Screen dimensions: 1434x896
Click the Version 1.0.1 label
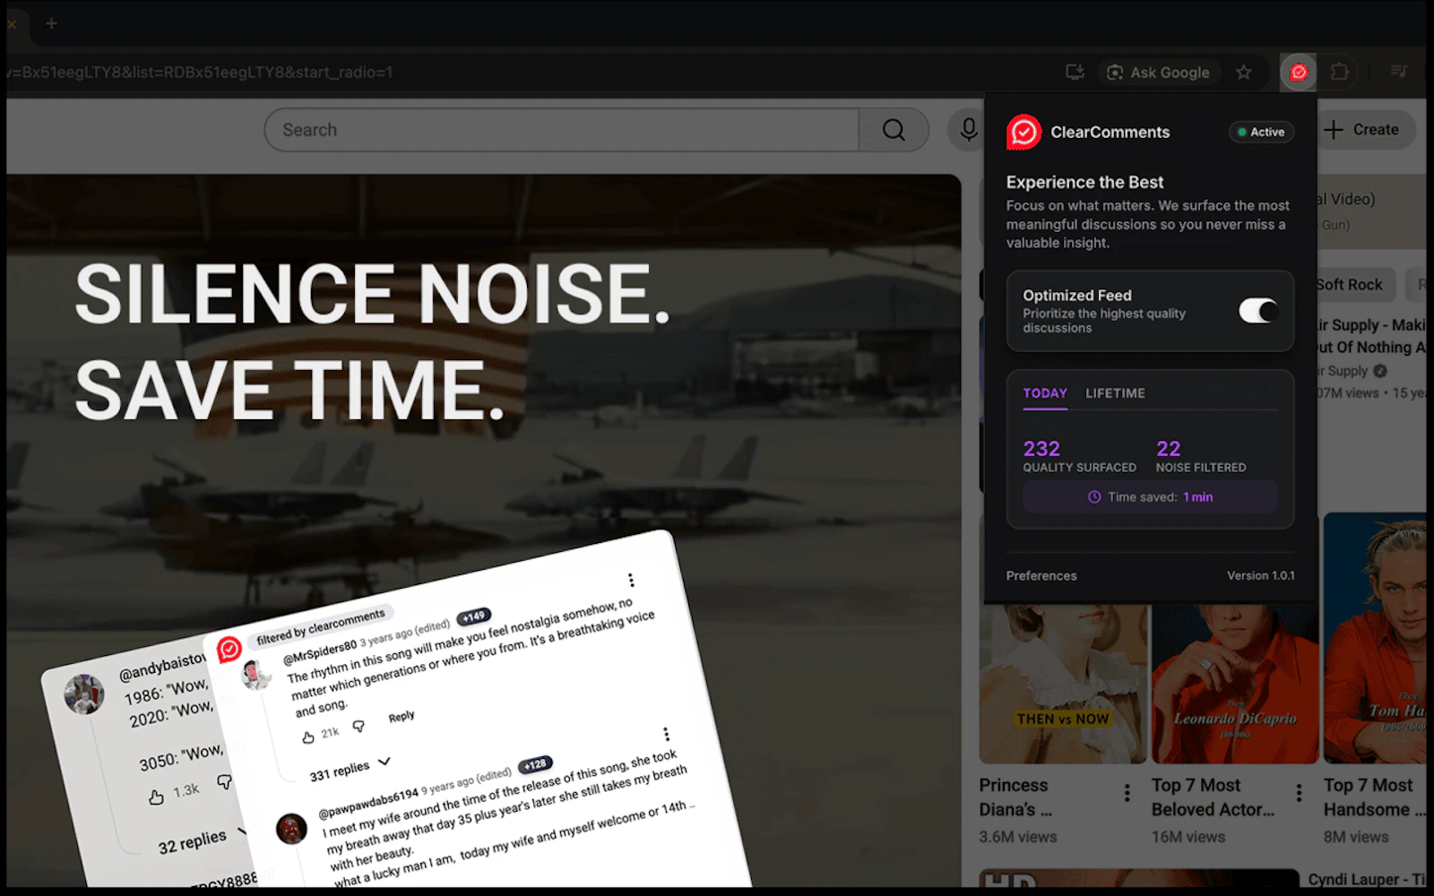(1261, 576)
